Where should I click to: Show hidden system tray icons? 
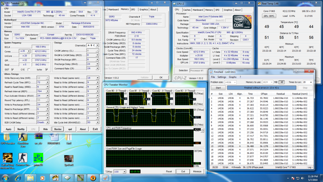[288, 178]
